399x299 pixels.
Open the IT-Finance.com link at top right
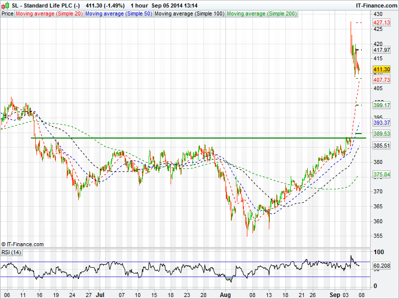[x=376, y=5]
